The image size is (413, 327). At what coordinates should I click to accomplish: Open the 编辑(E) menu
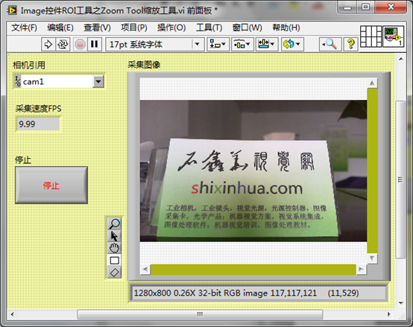[60, 28]
